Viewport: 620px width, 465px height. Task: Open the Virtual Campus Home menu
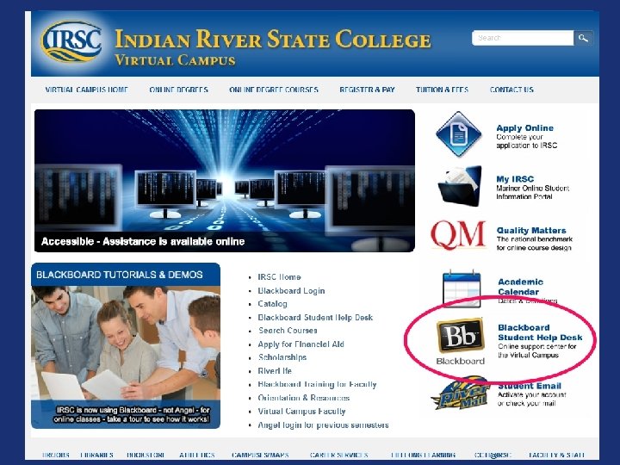(x=87, y=90)
